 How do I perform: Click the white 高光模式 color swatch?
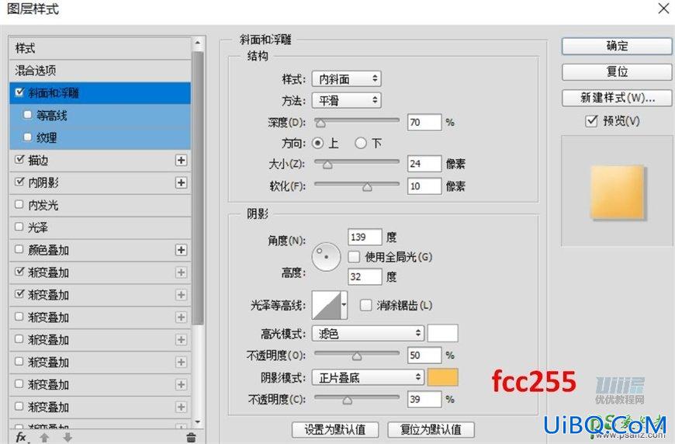click(x=442, y=333)
